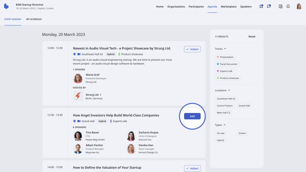Open Tina Bauer's profile photo
This screenshot has height=172, width=306.
coord(78,136)
